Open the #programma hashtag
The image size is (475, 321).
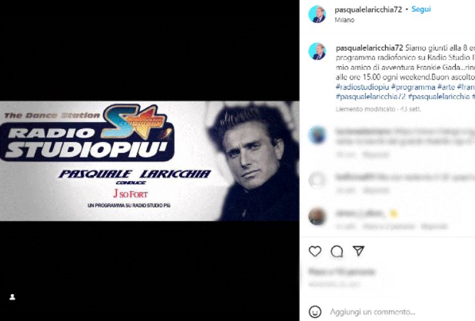(413, 87)
